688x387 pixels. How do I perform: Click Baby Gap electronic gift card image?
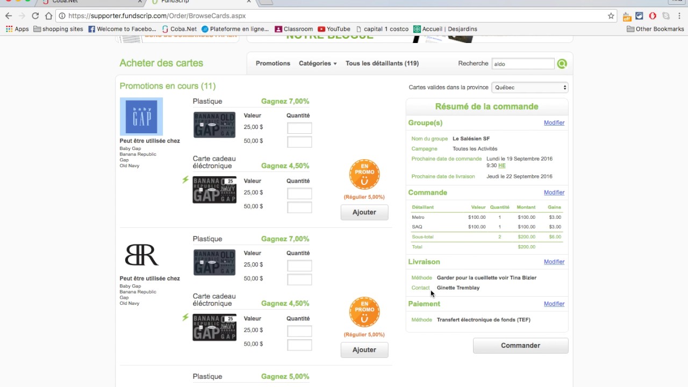214,190
